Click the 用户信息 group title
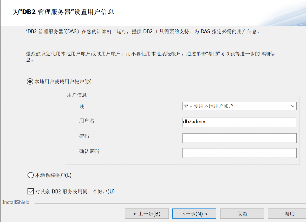 pos(77,95)
